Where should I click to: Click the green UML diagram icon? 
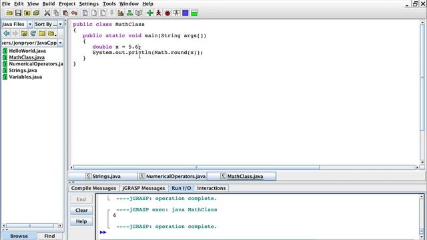tap(129, 13)
